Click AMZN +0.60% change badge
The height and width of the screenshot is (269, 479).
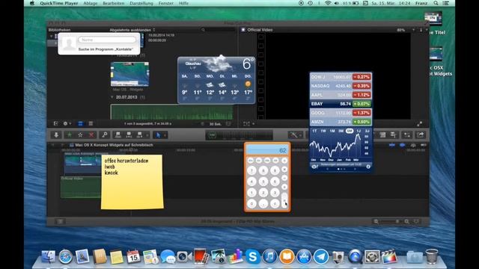361,122
